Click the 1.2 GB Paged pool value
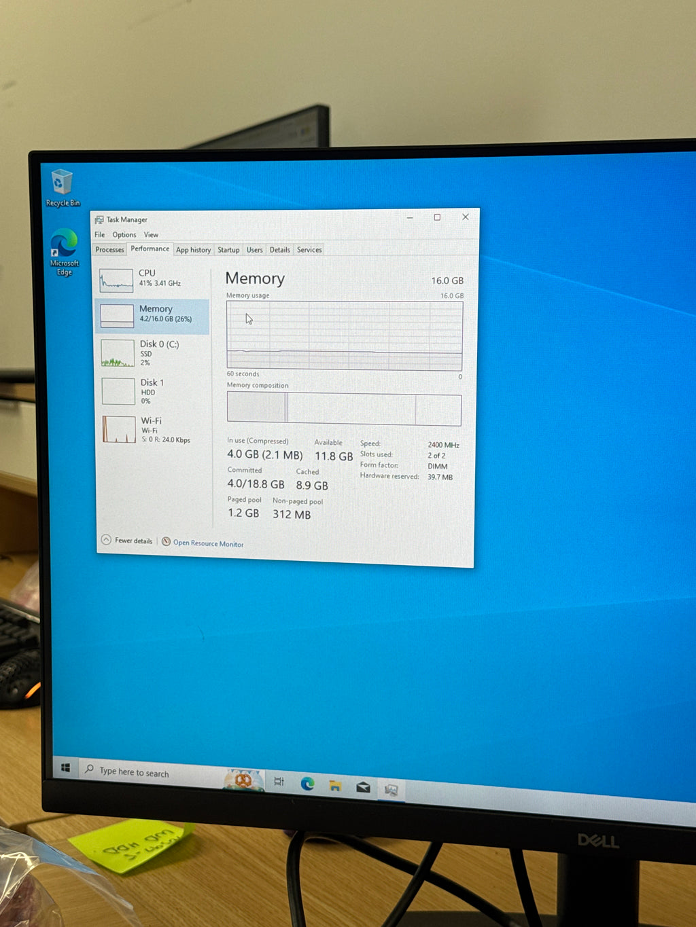 click(x=243, y=513)
